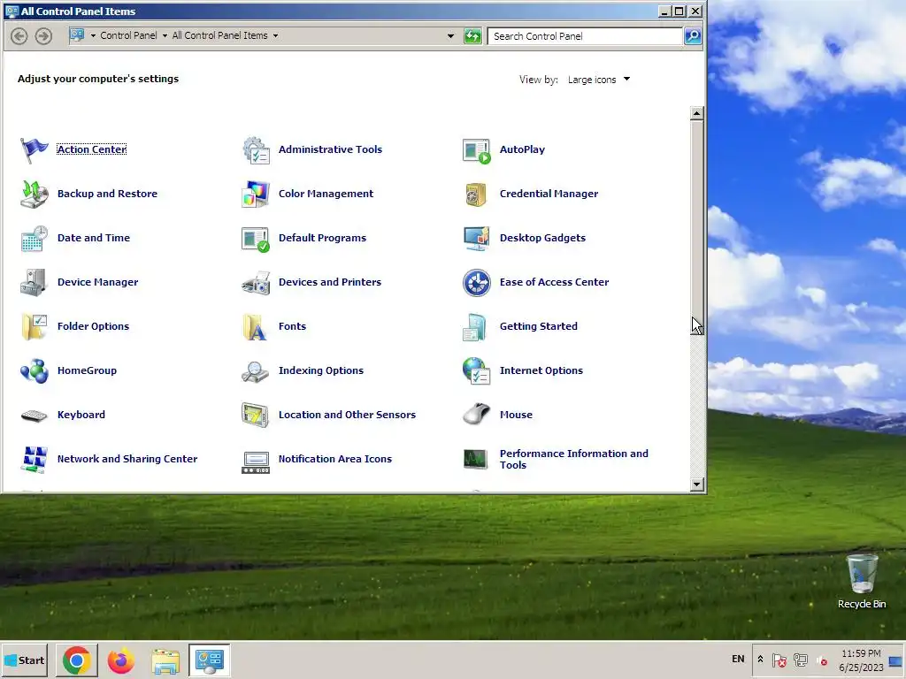This screenshot has height=679, width=906.
Task: Open HomeGroup icon
Action: [x=35, y=371]
